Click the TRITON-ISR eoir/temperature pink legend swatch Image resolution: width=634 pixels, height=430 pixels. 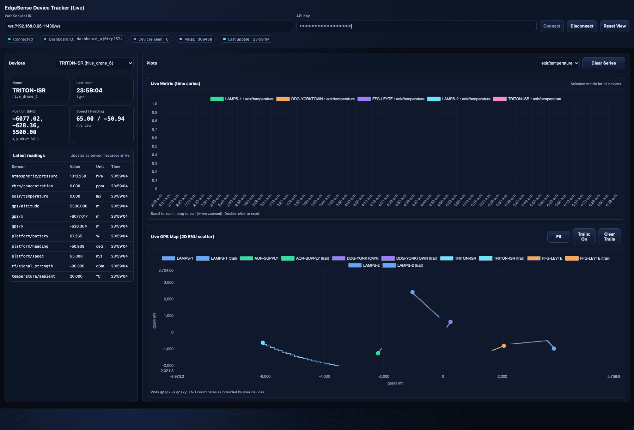point(500,99)
